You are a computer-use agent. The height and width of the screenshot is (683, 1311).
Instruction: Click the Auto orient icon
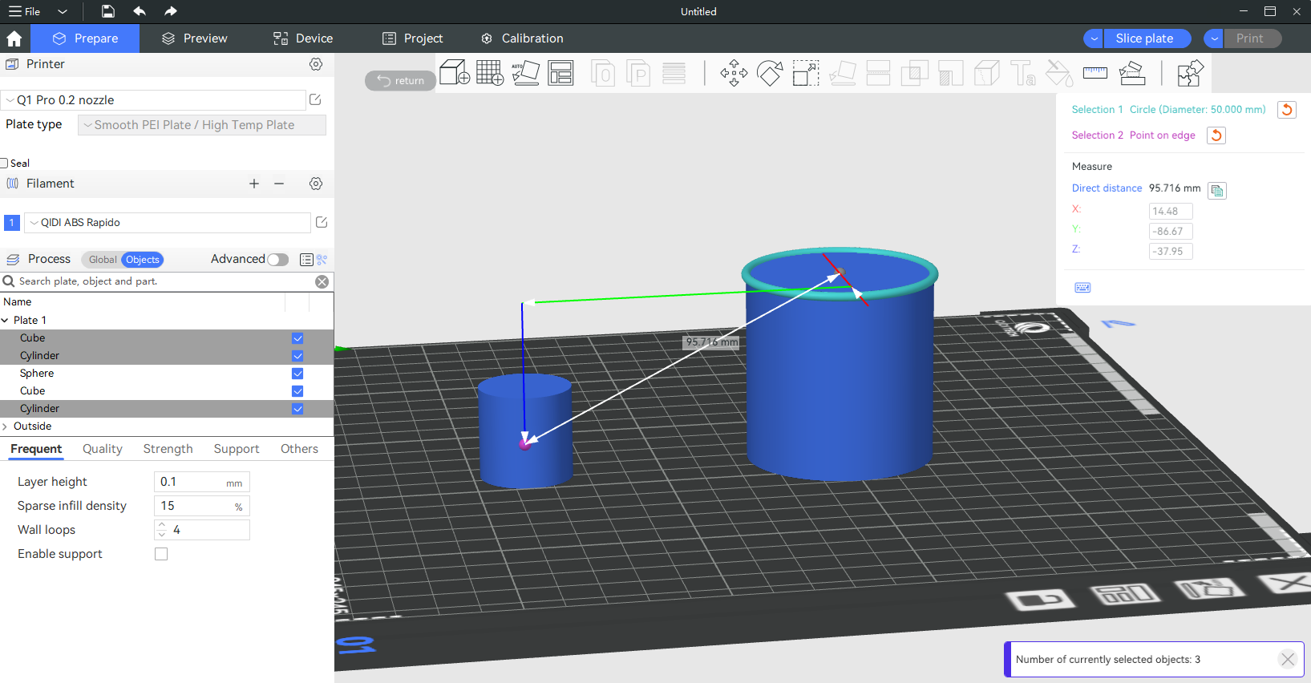point(525,73)
